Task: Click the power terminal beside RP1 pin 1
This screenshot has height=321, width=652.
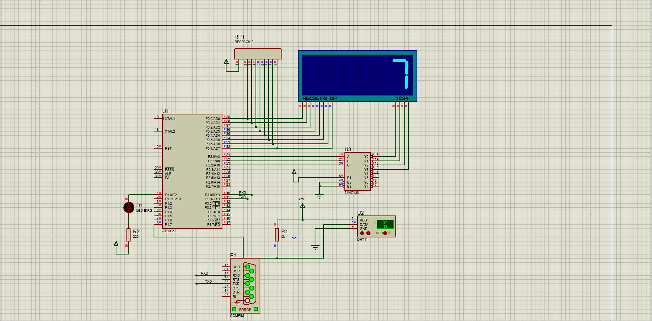Action: tap(226, 61)
